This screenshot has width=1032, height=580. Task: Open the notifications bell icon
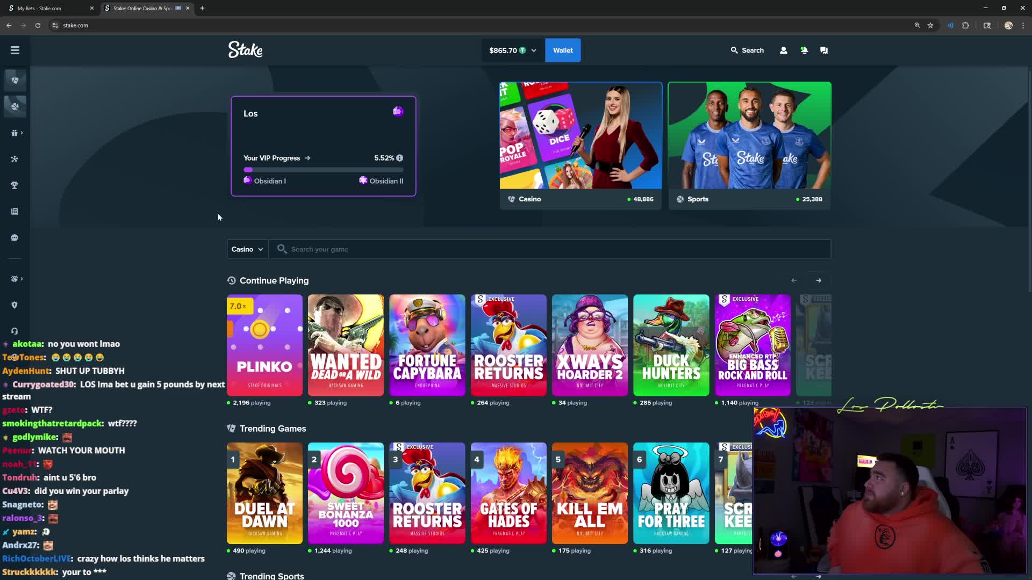[804, 50]
